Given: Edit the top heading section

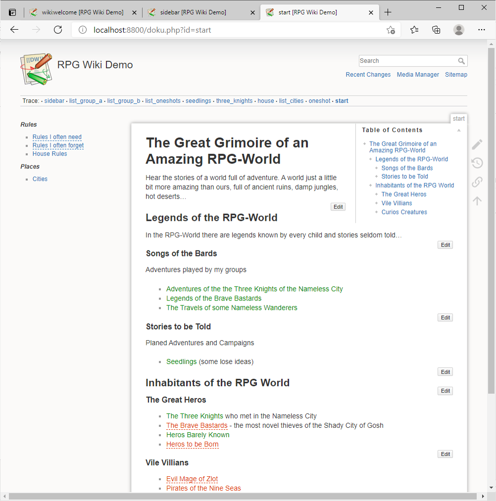Looking at the screenshot, I should pyautogui.click(x=338, y=207).
